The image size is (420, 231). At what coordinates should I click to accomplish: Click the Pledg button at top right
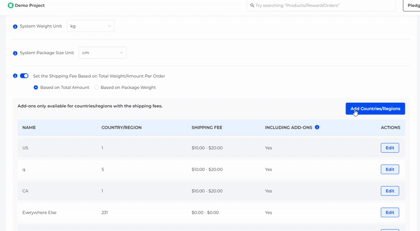(x=411, y=5)
